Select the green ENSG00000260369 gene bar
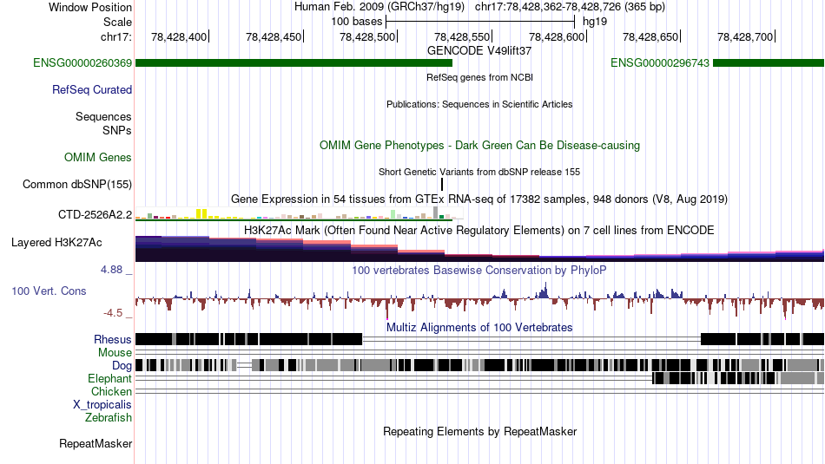 tap(294, 63)
